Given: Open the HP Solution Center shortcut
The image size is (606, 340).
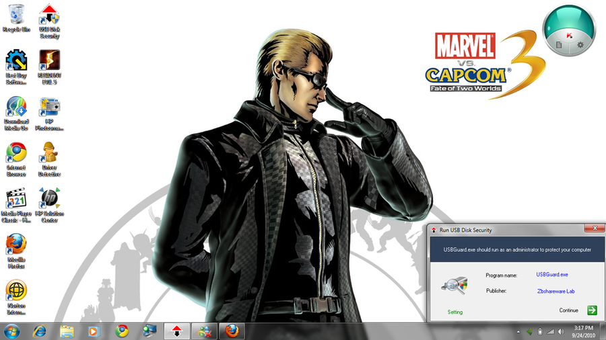Looking at the screenshot, I should pos(49,205).
